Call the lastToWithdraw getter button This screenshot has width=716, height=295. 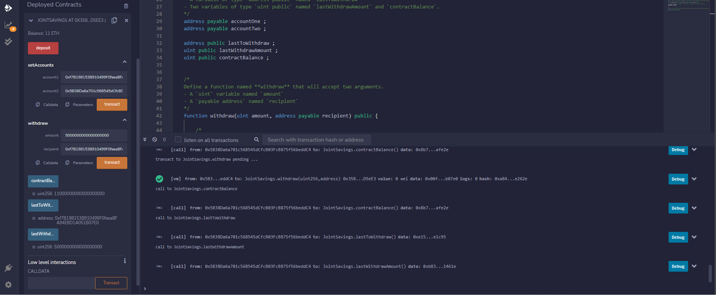43,205
